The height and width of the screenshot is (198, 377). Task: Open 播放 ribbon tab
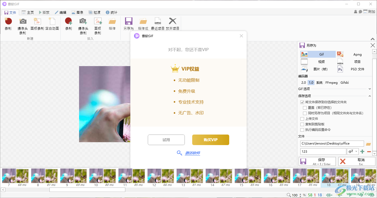point(44,12)
